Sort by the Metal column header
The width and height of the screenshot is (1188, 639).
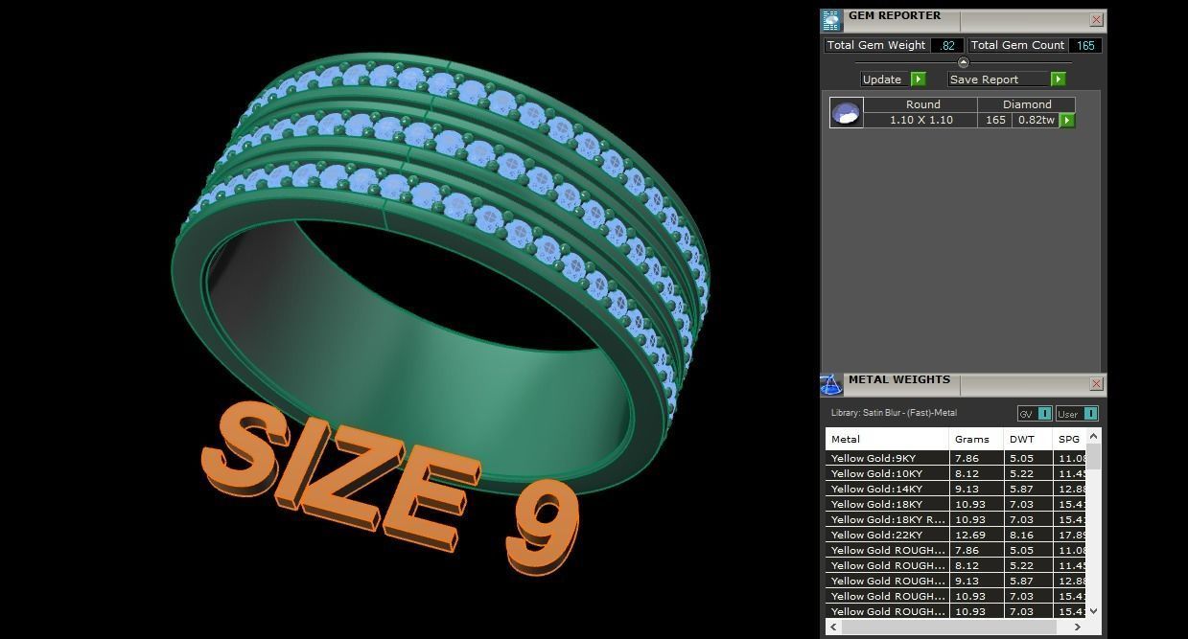[x=887, y=439]
